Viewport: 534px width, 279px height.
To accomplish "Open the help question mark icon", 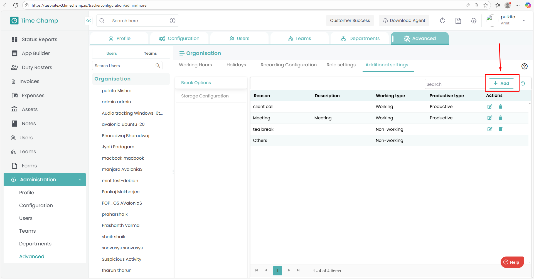I will 524,66.
